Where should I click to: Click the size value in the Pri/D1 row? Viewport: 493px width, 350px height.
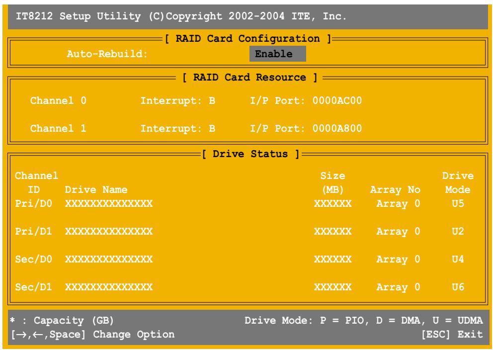pos(332,232)
